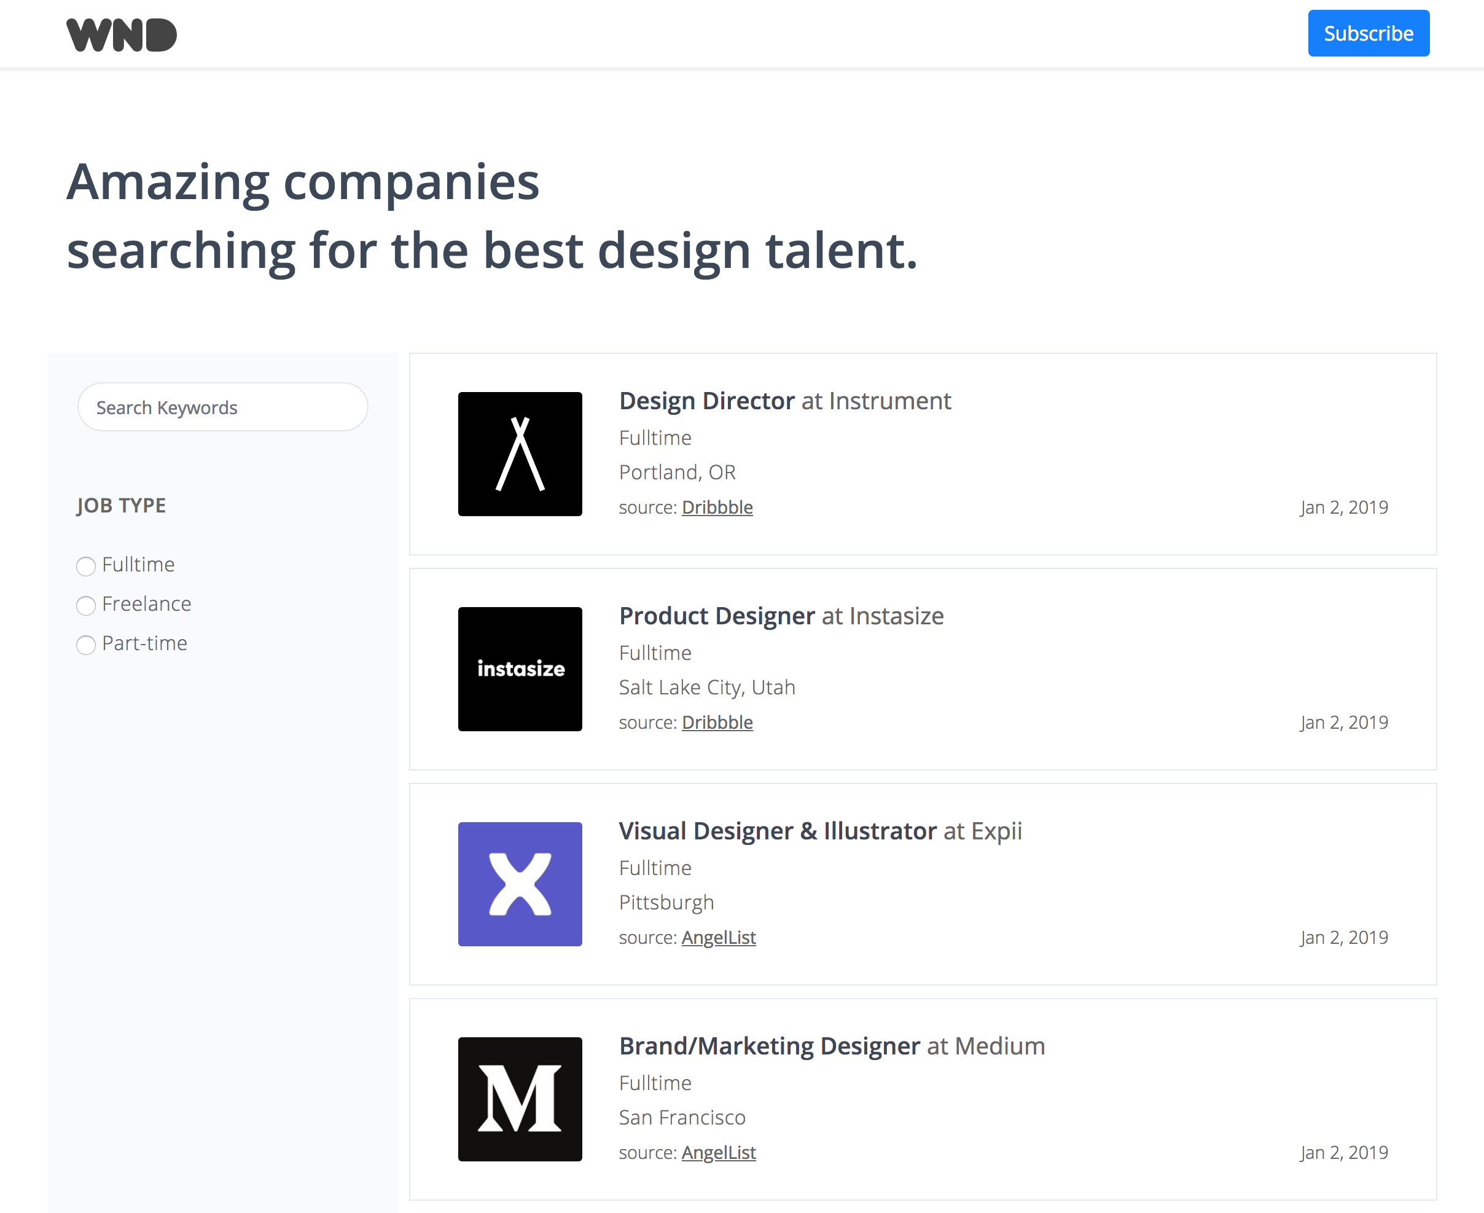1484x1213 pixels.
Task: Open the AngelList source link for Expii posting
Action: point(719,937)
